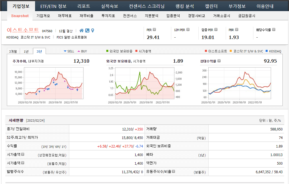Open the 상대수익률 help question icon
This screenshot has height=184, width=289.
pos(219,61)
